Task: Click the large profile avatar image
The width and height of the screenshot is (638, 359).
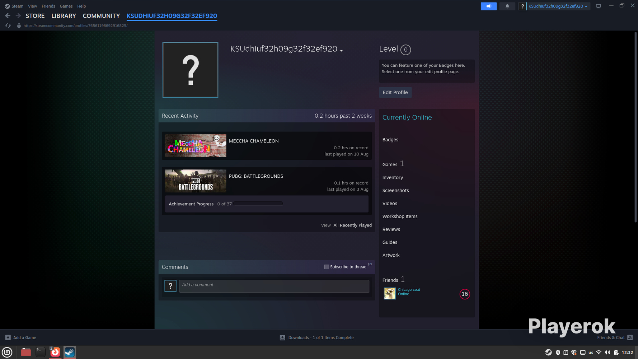Action: (x=190, y=70)
